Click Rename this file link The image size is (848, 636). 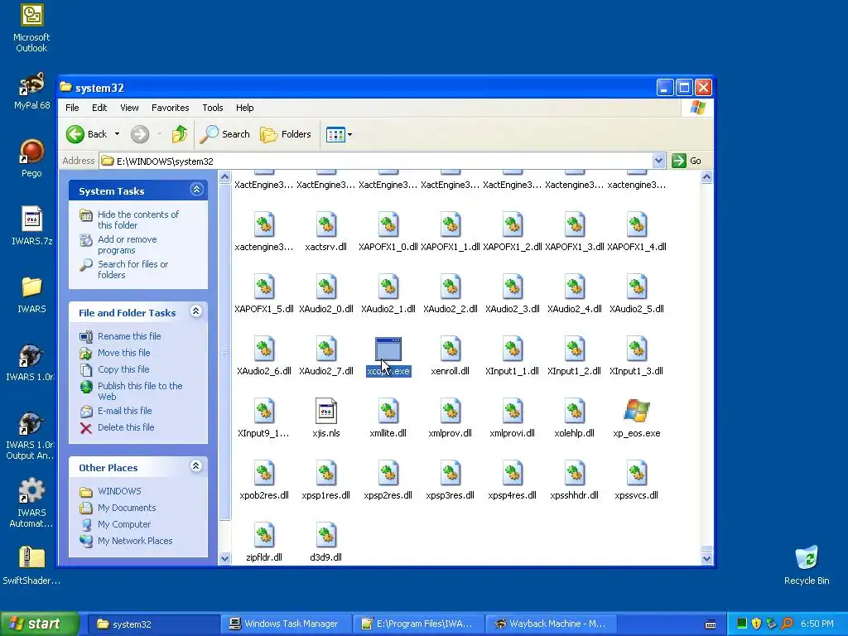pyautogui.click(x=129, y=336)
